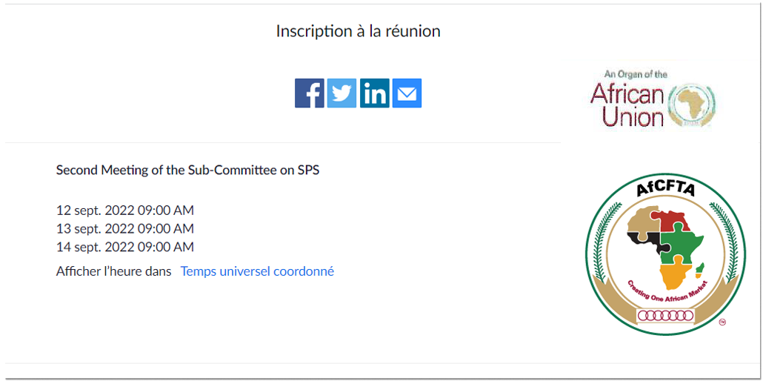Click the 12 sept. 2022 09:00 AM session

(125, 211)
